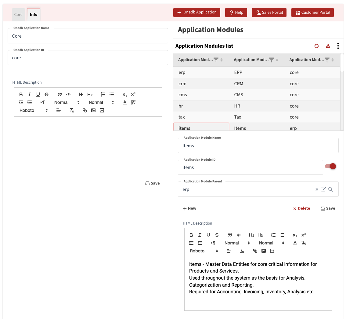
Task: Click the refresh icon in Application Modules list
Action: pos(316,46)
